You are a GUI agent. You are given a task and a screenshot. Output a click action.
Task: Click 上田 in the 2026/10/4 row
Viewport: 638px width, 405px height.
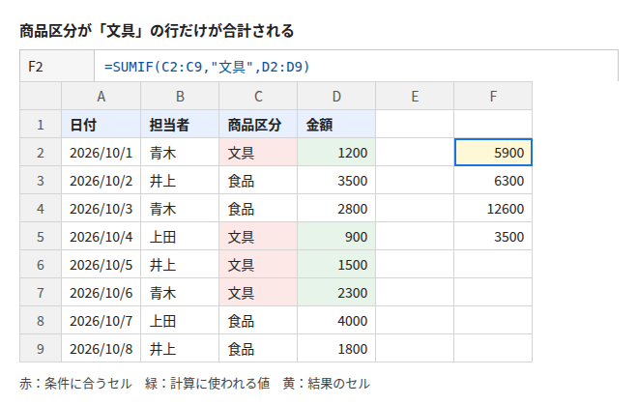pyautogui.click(x=180, y=237)
